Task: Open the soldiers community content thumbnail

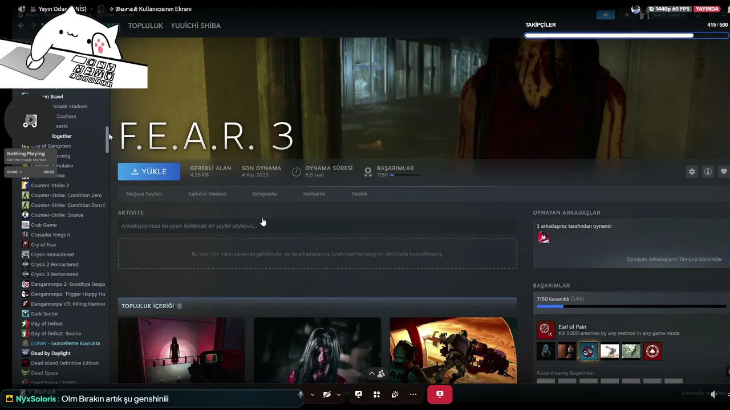Action: [453, 350]
